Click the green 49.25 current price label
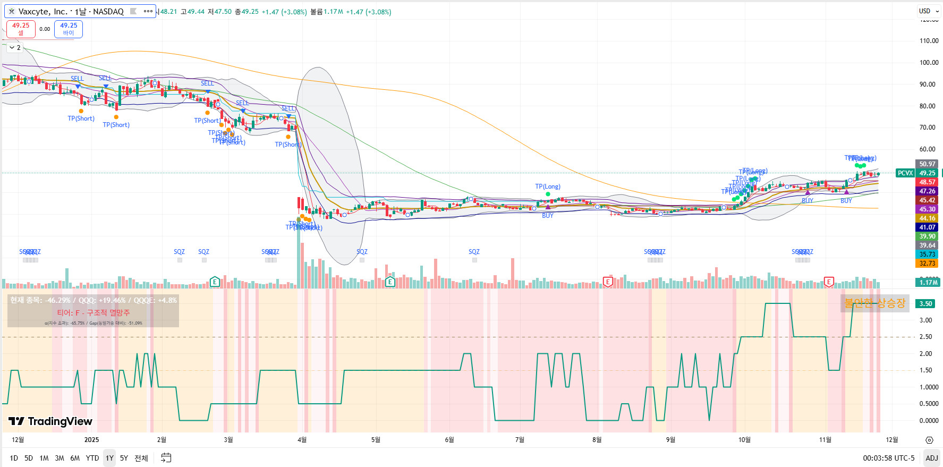The height and width of the screenshot is (467, 943). (927, 173)
